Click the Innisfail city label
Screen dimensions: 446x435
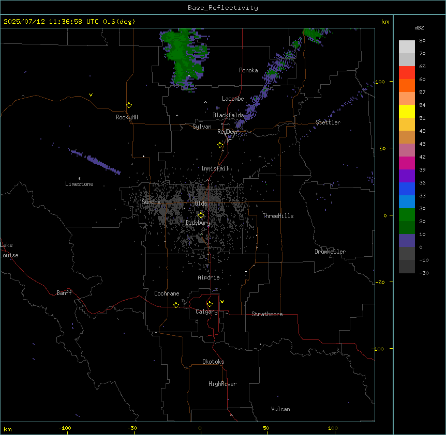tap(215, 168)
